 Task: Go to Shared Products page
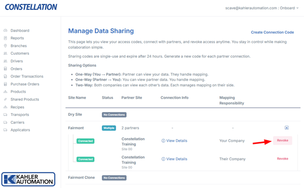pos(25,99)
